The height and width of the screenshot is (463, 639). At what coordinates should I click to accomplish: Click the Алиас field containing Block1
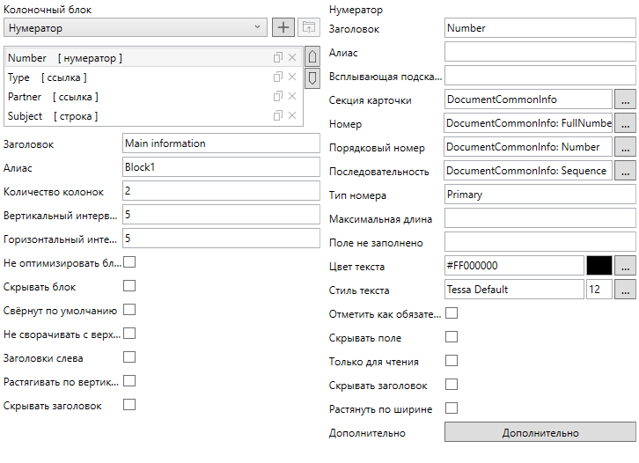[x=221, y=167]
